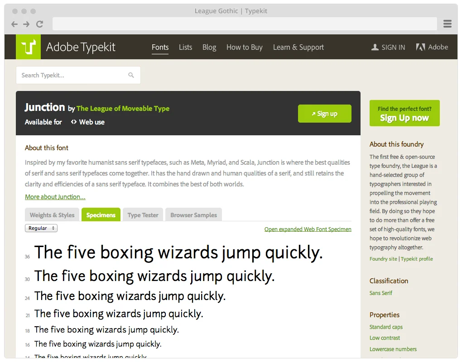Click the Classification heading
Screen dimensions: 462x362
[x=389, y=281]
